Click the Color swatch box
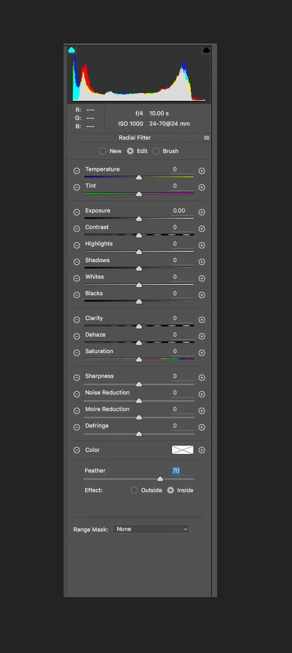 182,450
